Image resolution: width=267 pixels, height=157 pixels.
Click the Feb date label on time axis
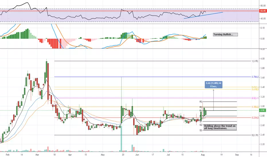(x=7, y=155)
